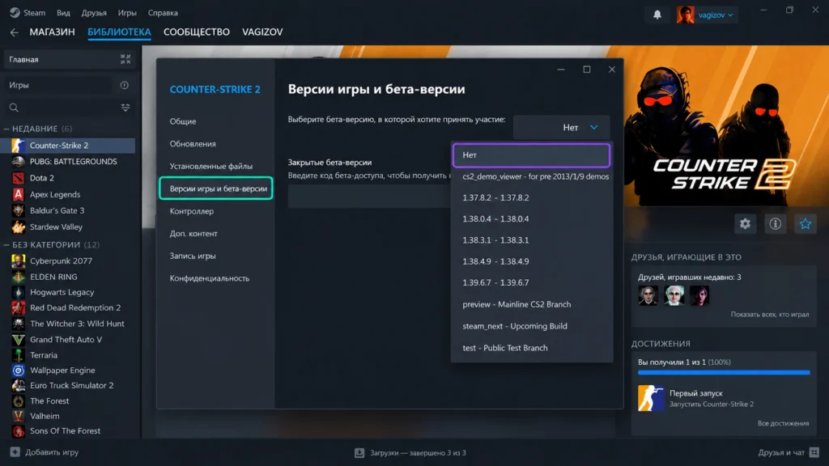This screenshot has height=466, width=829.
Task: Go to the МАГАЗИН tab
Action: click(52, 32)
